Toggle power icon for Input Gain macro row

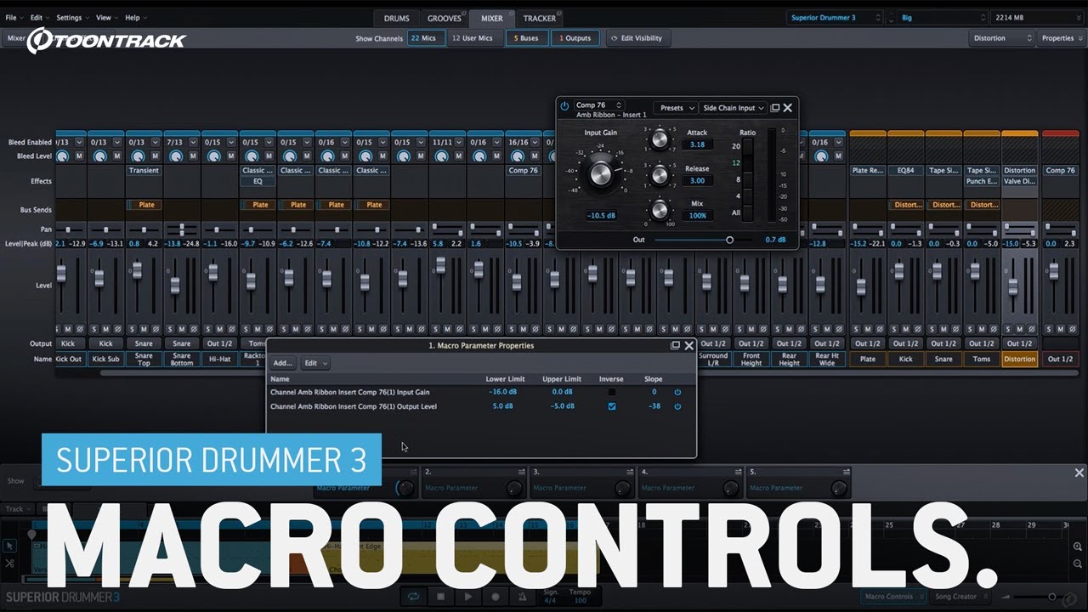tap(677, 392)
